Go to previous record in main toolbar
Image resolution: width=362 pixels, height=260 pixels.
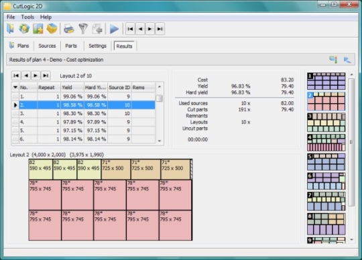140,29
